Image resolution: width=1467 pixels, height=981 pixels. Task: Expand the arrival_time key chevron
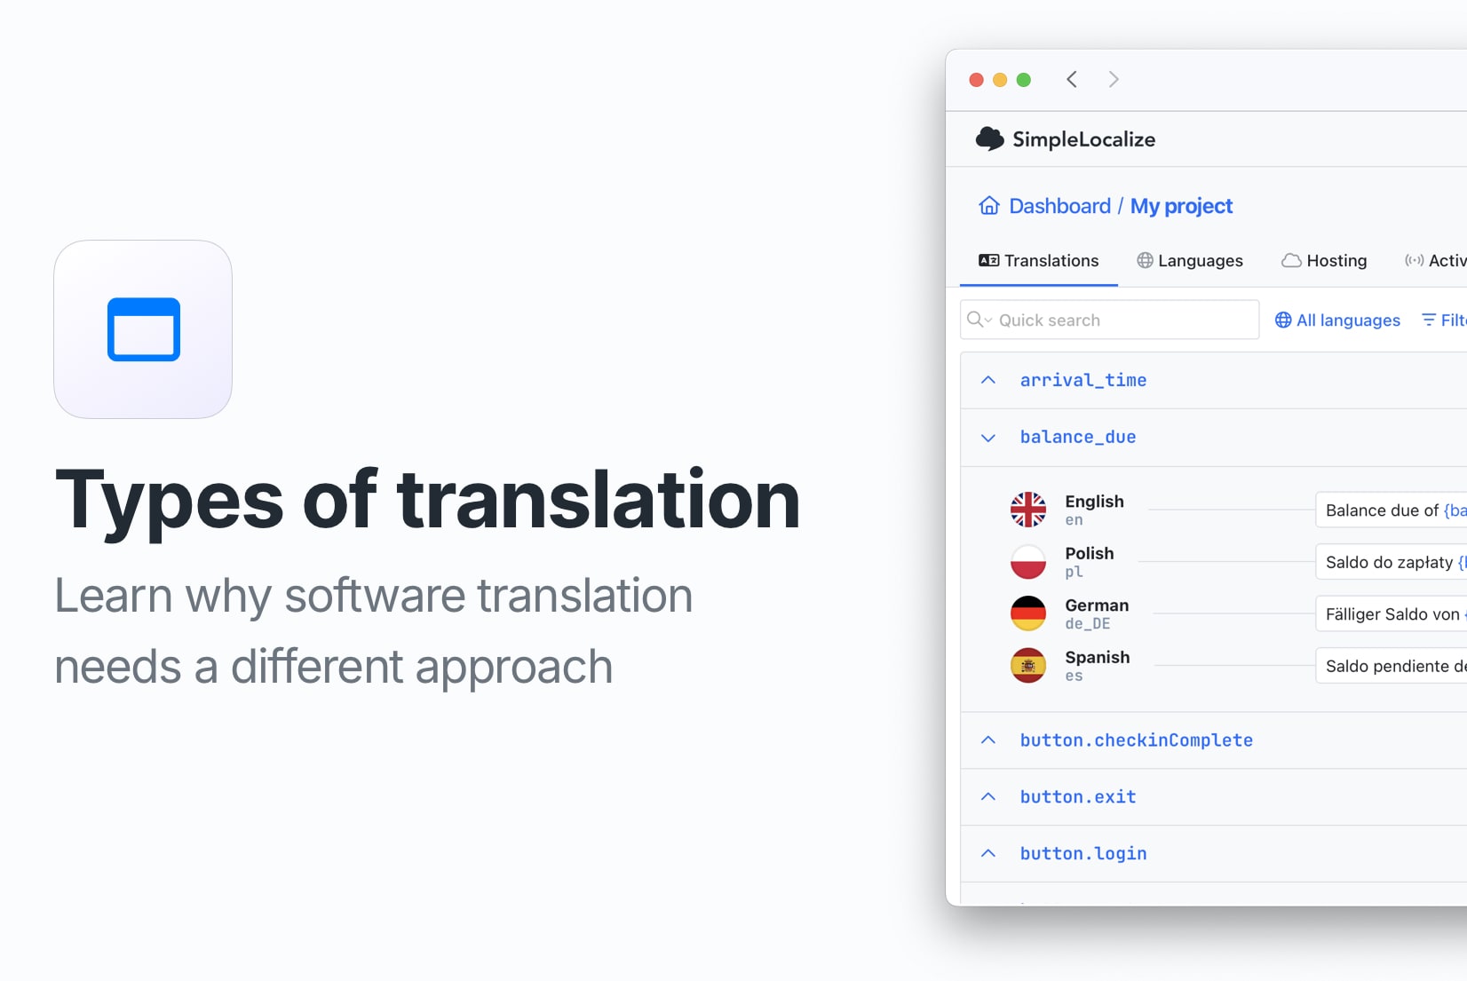tap(988, 380)
